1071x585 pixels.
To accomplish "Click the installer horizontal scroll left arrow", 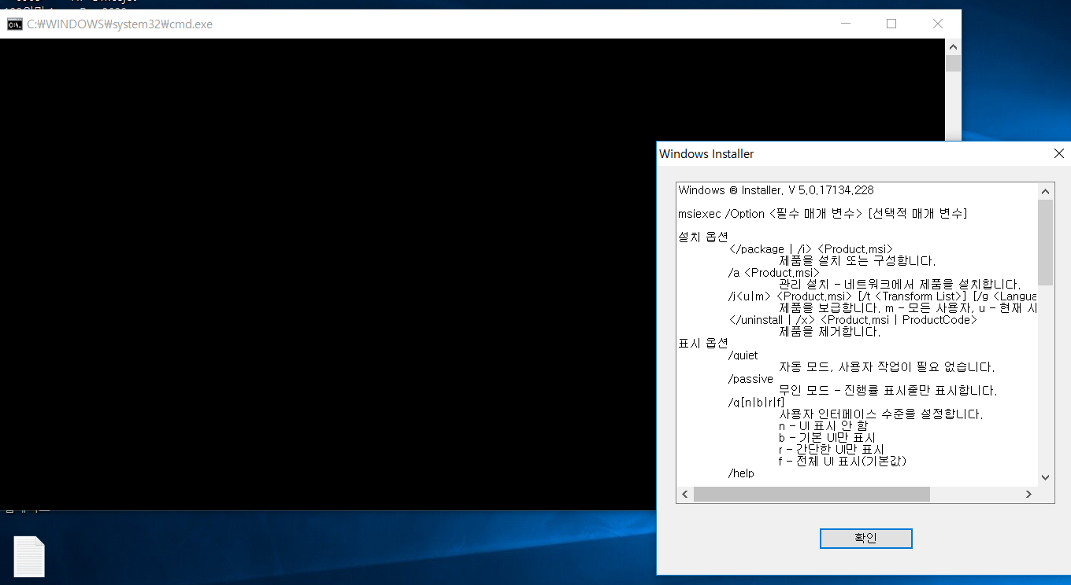I will click(x=685, y=494).
